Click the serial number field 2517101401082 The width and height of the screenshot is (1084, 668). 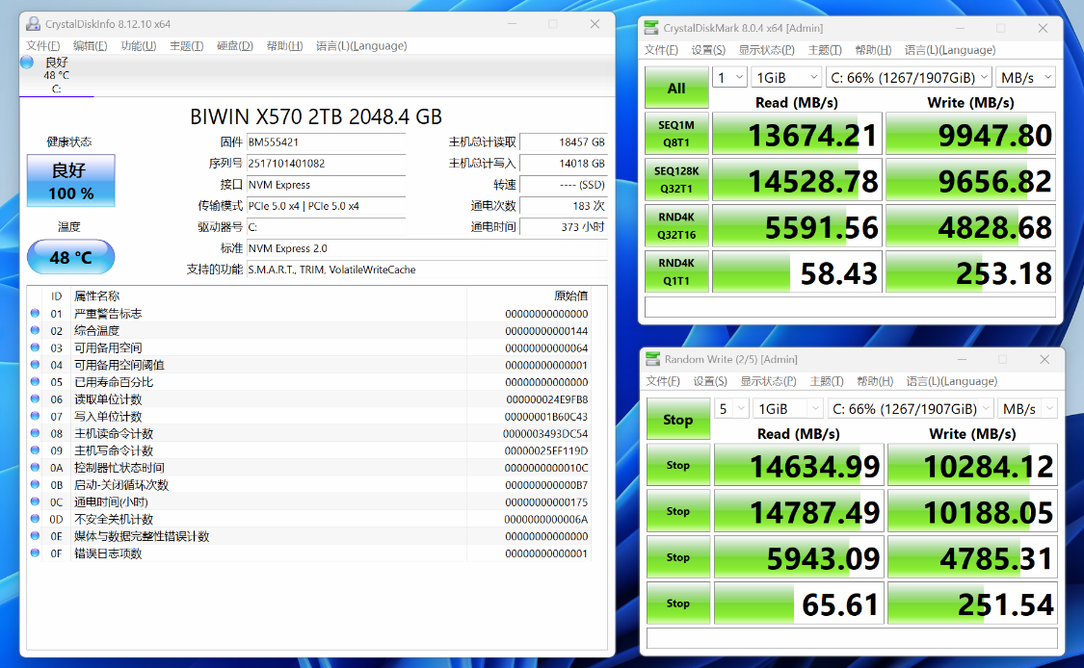(x=326, y=164)
